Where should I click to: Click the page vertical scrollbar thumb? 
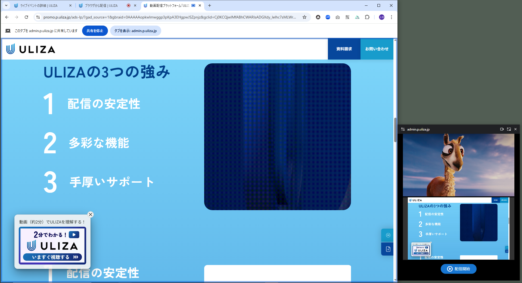point(395,130)
